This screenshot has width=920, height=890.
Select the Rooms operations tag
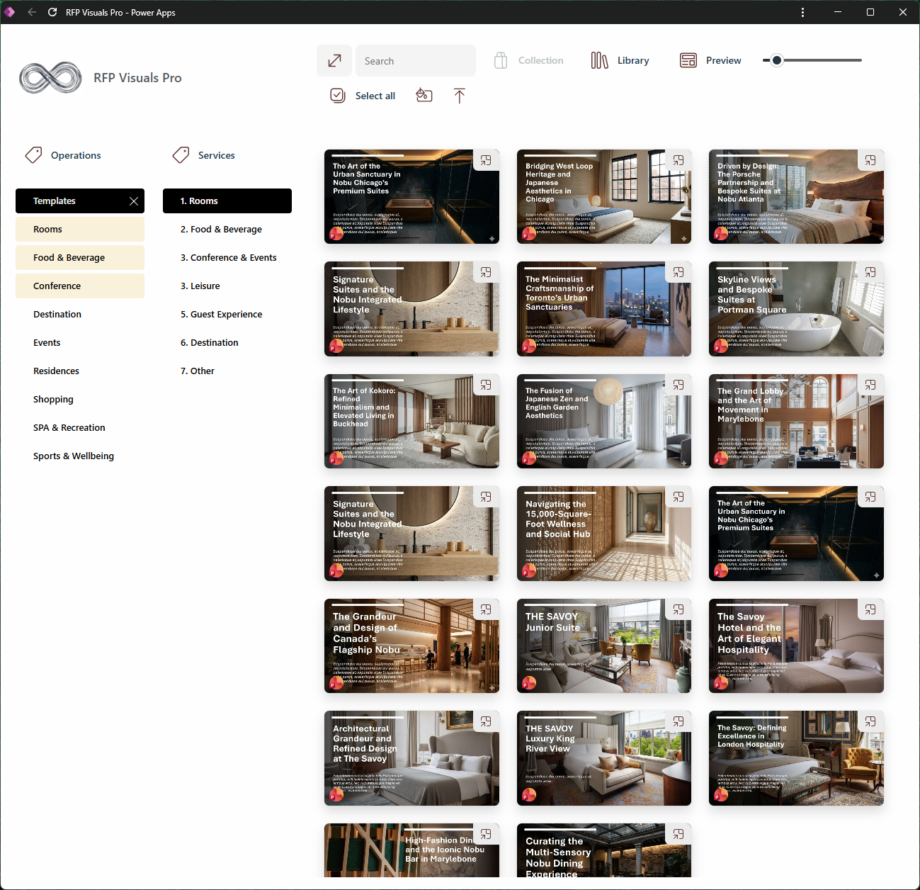click(x=80, y=230)
